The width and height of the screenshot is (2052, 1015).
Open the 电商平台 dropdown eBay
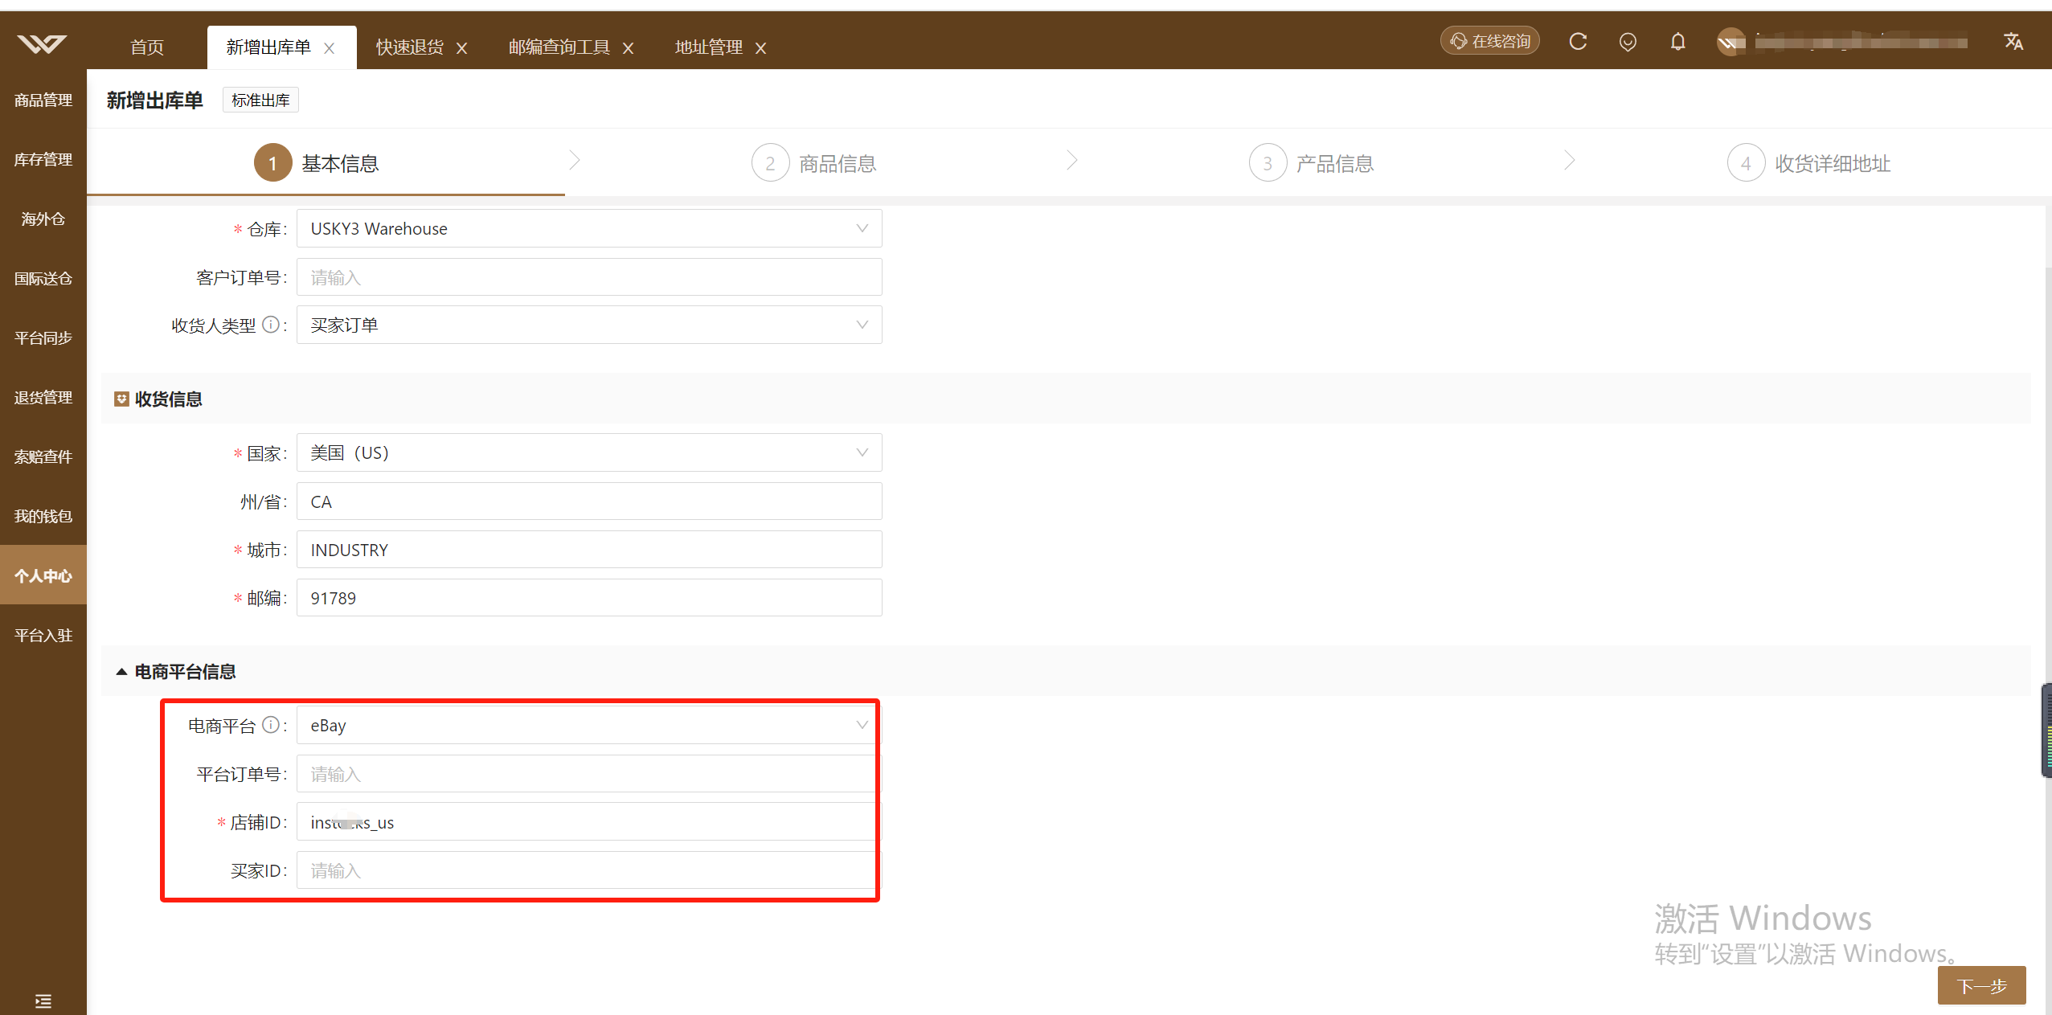[589, 725]
